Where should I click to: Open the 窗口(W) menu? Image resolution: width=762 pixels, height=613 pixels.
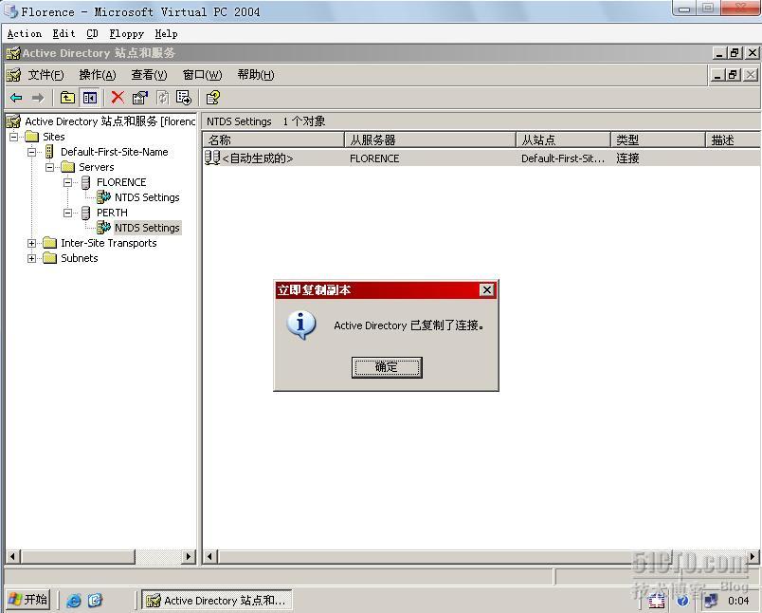point(202,75)
